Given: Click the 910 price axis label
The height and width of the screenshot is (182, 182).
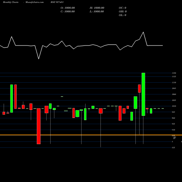Looking at the screenshot, I should click(173, 130).
